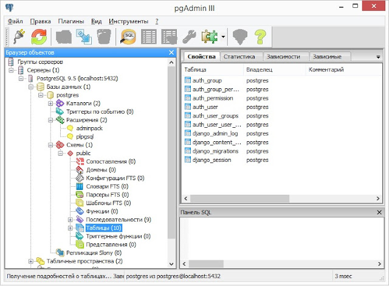Refresh the selected object with red-green arrows icon
This screenshot has width=389, height=286.
point(39,37)
